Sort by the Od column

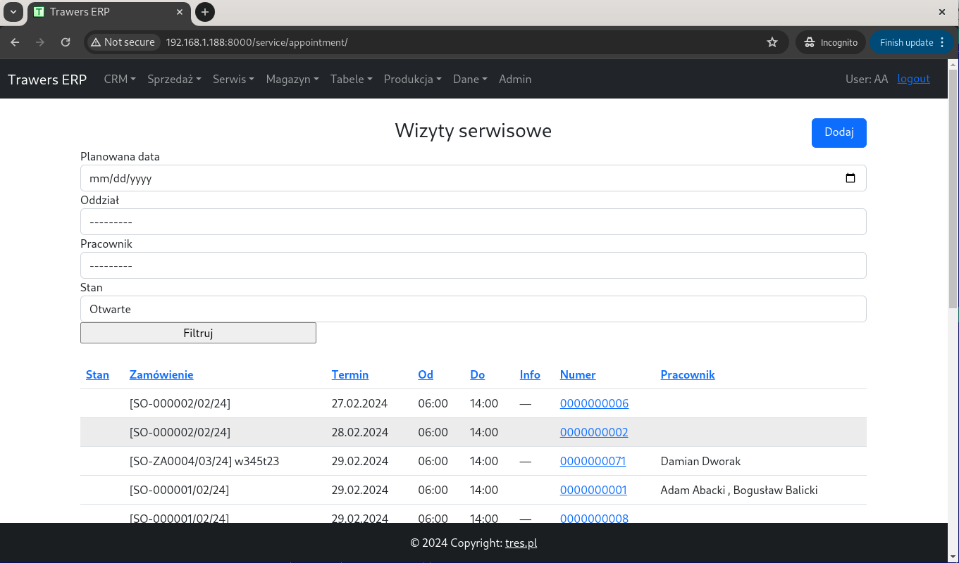point(426,374)
